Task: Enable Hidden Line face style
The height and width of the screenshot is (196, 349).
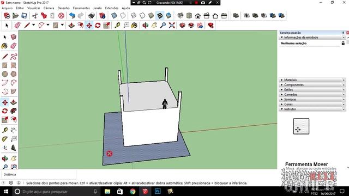Action: pos(142,16)
